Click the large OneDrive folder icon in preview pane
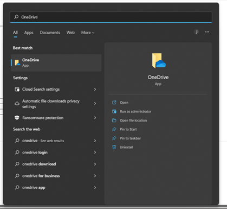 159,61
